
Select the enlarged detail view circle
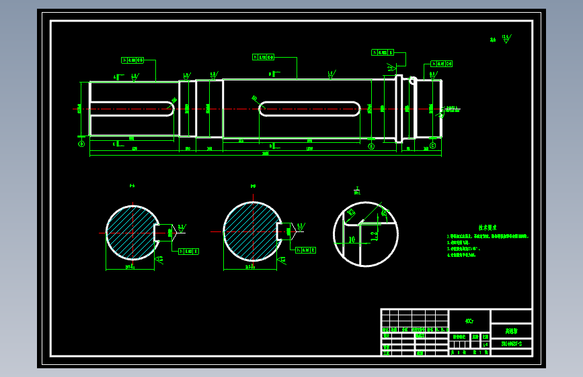(366, 234)
